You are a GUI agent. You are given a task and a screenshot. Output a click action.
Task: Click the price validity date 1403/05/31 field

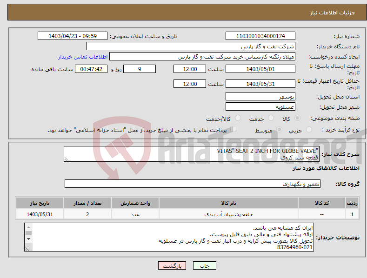click(x=260, y=84)
